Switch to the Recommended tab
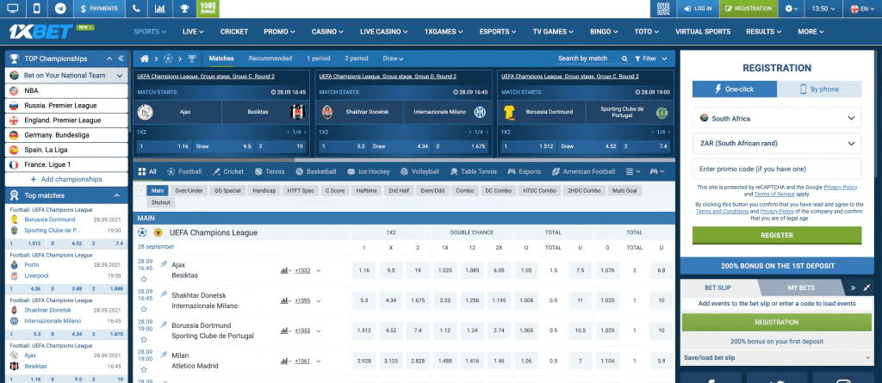Screen dimensions: 882x383 click(270, 59)
